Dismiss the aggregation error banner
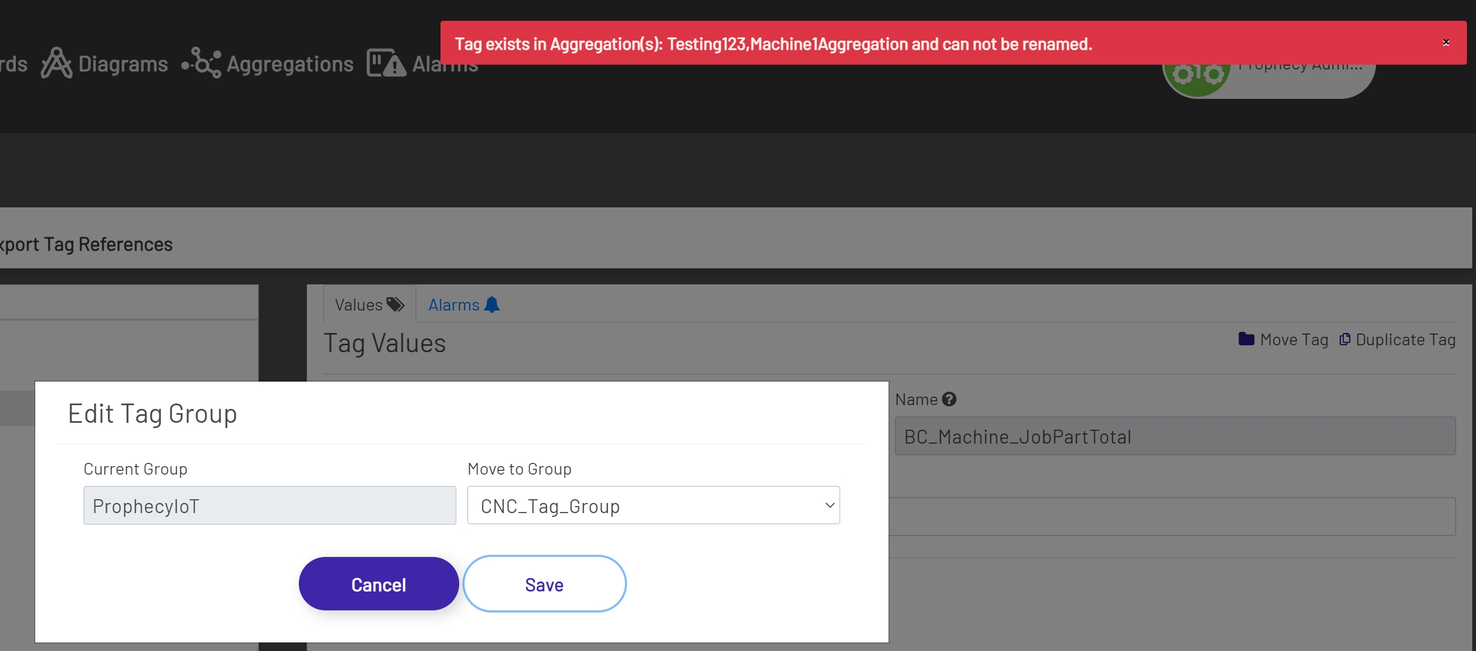Image resolution: width=1476 pixels, height=651 pixels. click(1447, 42)
